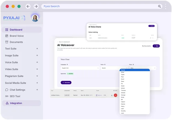Play the Untitled Voice recording
The width and height of the screenshot is (172, 120).
point(97,95)
